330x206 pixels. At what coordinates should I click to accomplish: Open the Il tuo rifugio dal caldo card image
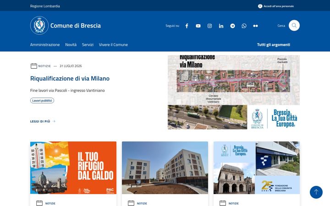pyautogui.click(x=73, y=168)
